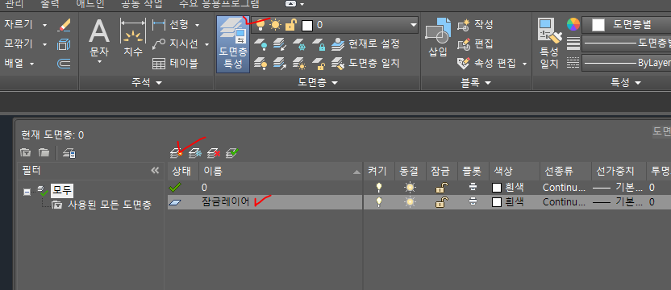The width and height of the screenshot is (671, 290).
Task: Open the 도면층별 object color dropdown
Action: [627, 25]
